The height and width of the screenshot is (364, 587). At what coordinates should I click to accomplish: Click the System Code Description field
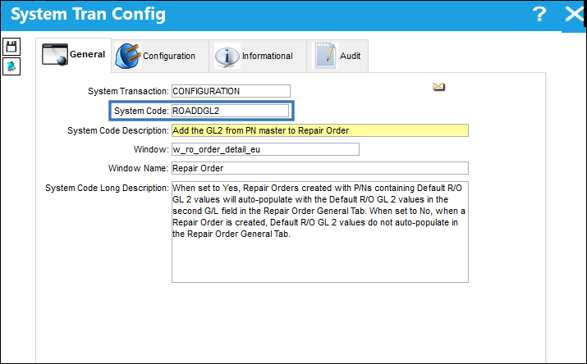(x=319, y=130)
